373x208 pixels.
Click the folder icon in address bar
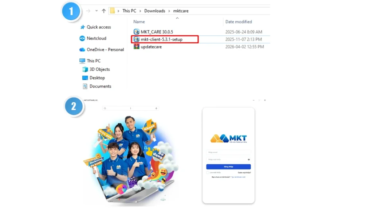pos(112,11)
